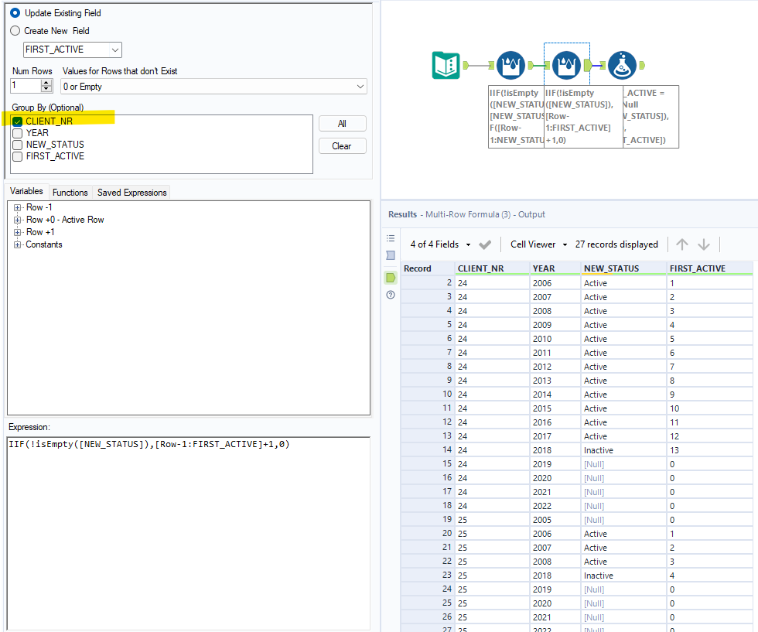Viewport: 758px width, 632px height.
Task: Select Inactive cell in record 14
Action: tap(623, 450)
